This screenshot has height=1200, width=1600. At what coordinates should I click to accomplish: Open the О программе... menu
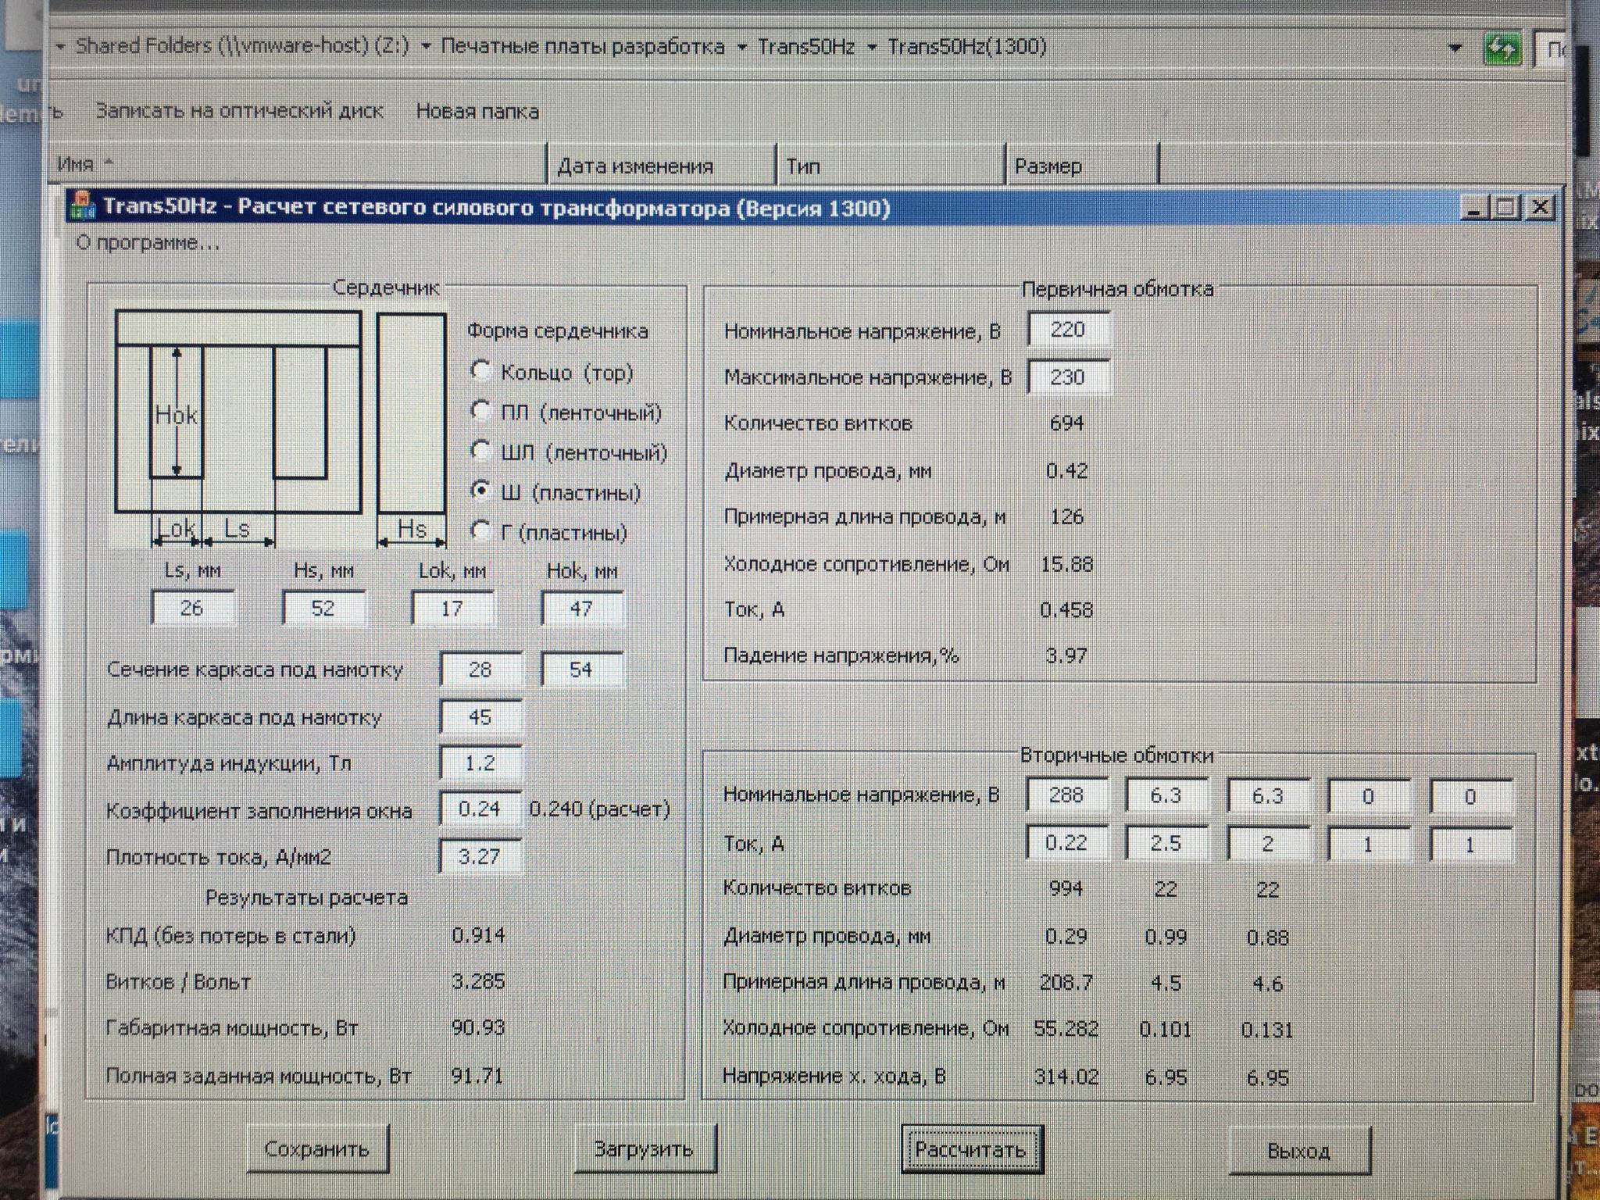coord(148,243)
